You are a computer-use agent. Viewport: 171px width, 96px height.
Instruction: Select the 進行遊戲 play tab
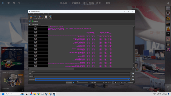pyautogui.click(x=88, y=3)
